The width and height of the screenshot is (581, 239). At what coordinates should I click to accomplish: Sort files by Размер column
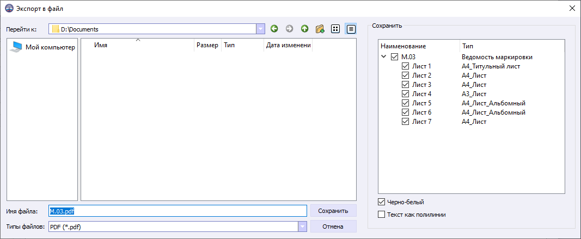coord(207,45)
